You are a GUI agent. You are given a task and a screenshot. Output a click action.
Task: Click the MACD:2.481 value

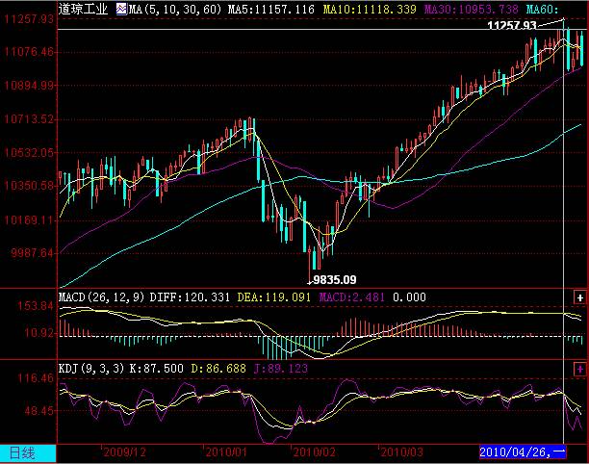351,297
